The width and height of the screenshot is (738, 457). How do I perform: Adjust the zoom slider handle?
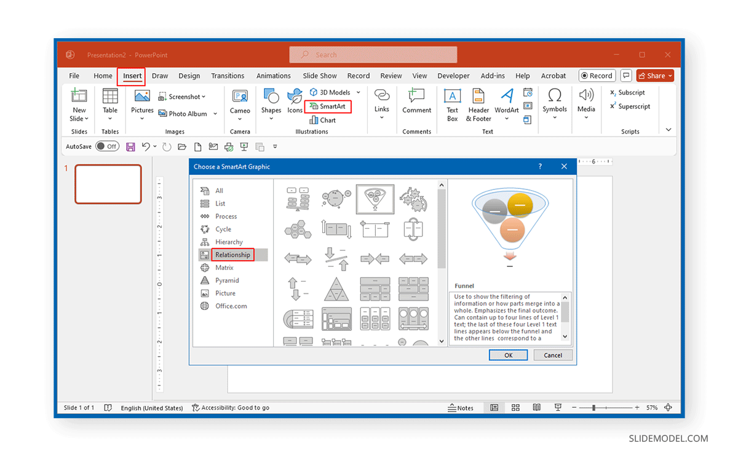pyautogui.click(x=593, y=408)
